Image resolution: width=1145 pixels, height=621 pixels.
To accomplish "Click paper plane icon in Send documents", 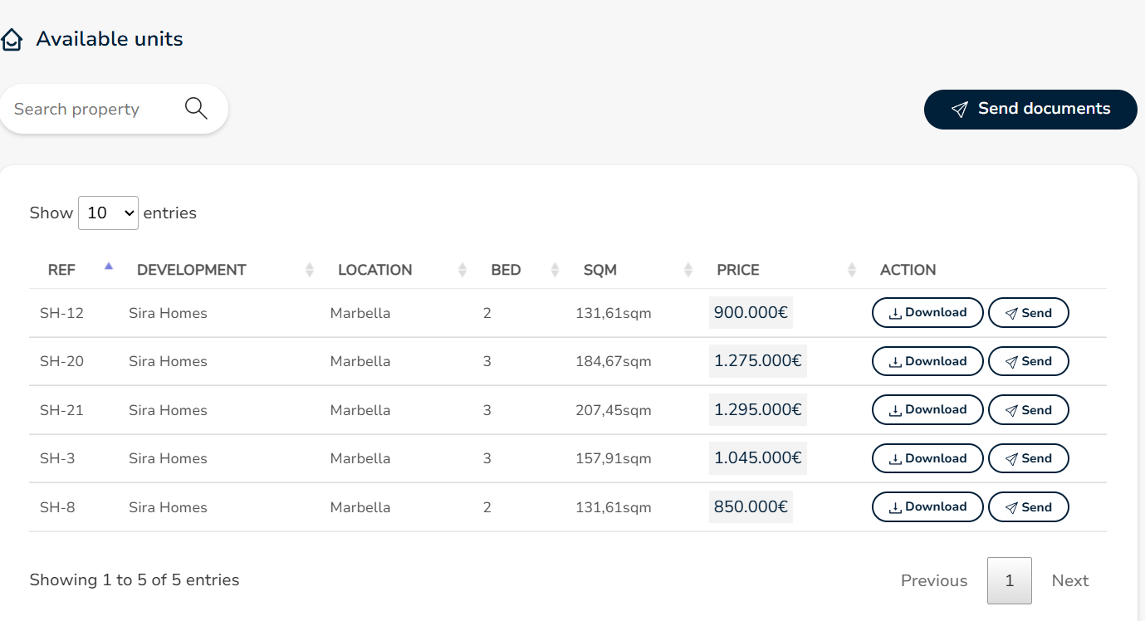I will point(960,110).
